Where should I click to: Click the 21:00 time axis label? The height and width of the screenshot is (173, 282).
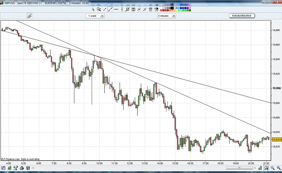[x=266, y=163]
